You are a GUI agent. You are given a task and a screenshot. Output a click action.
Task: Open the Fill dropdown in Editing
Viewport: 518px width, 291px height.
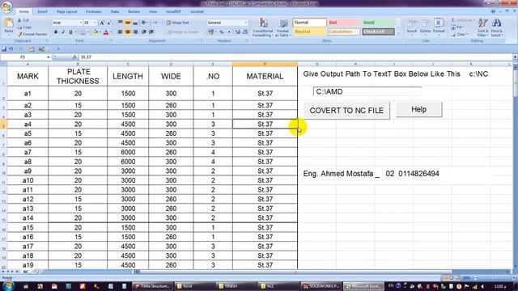pyautogui.click(x=458, y=27)
